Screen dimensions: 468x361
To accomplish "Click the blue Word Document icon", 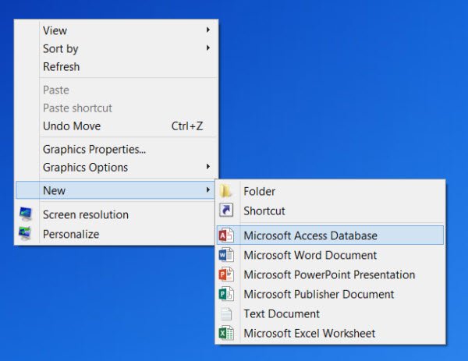I will (x=226, y=255).
